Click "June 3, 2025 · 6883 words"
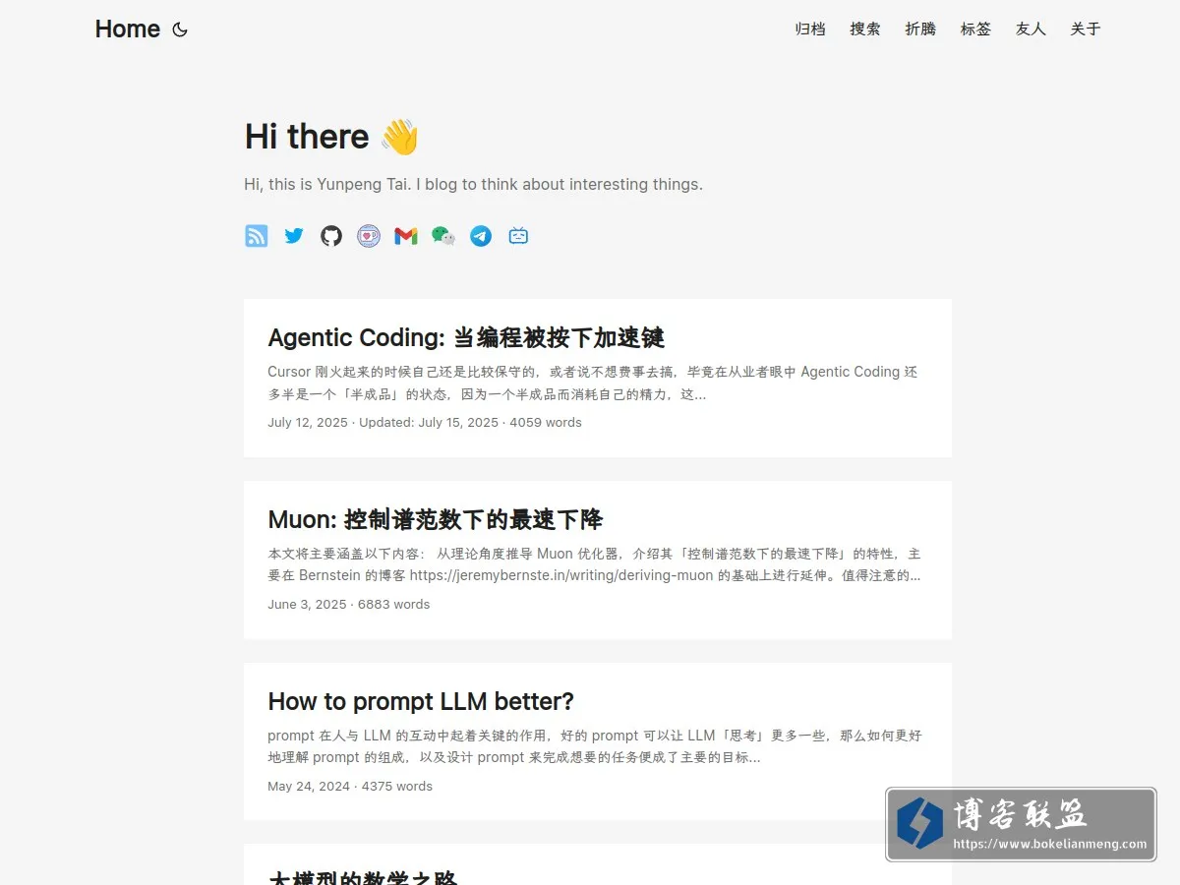The width and height of the screenshot is (1180, 885). pos(349,605)
